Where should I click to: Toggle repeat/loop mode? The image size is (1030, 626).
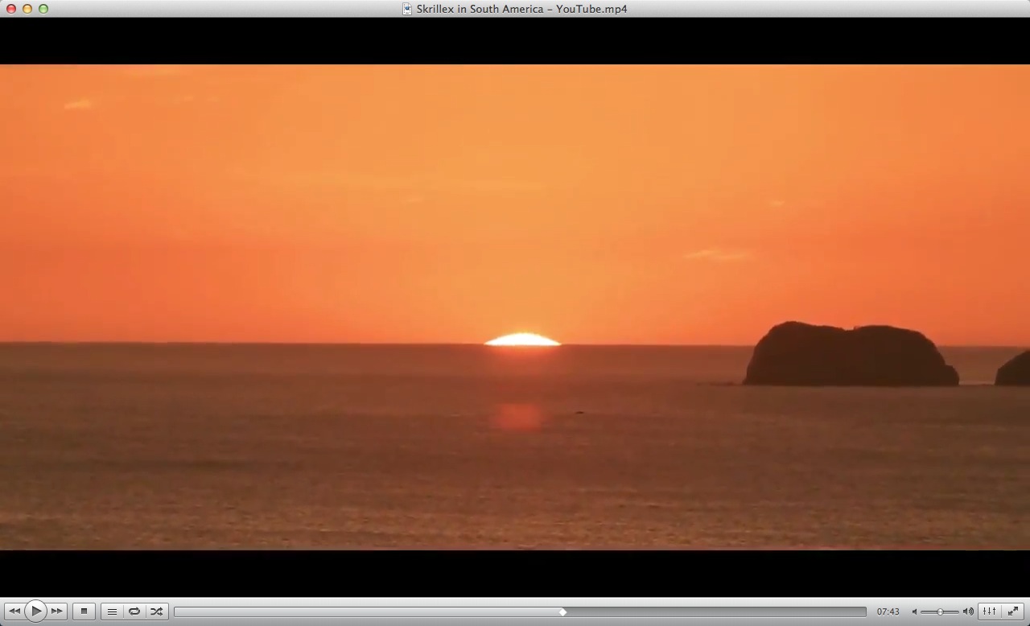coord(134,612)
